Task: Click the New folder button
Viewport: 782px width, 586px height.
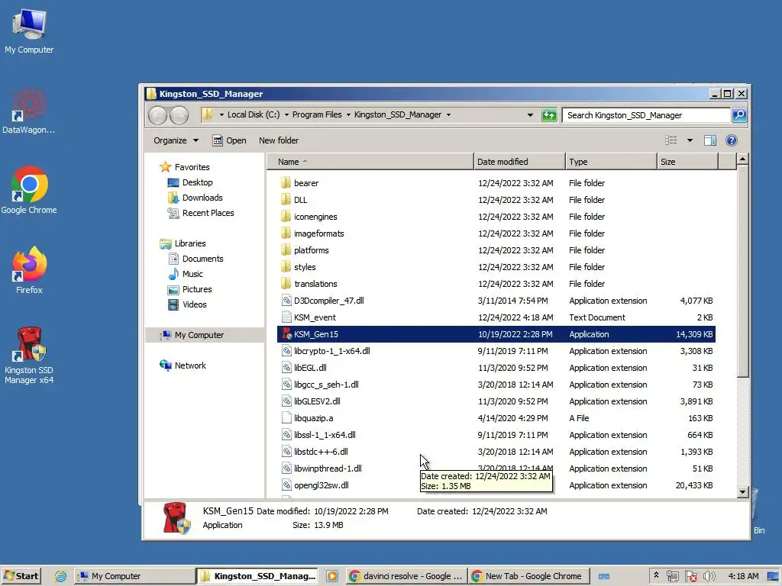Action: 278,140
